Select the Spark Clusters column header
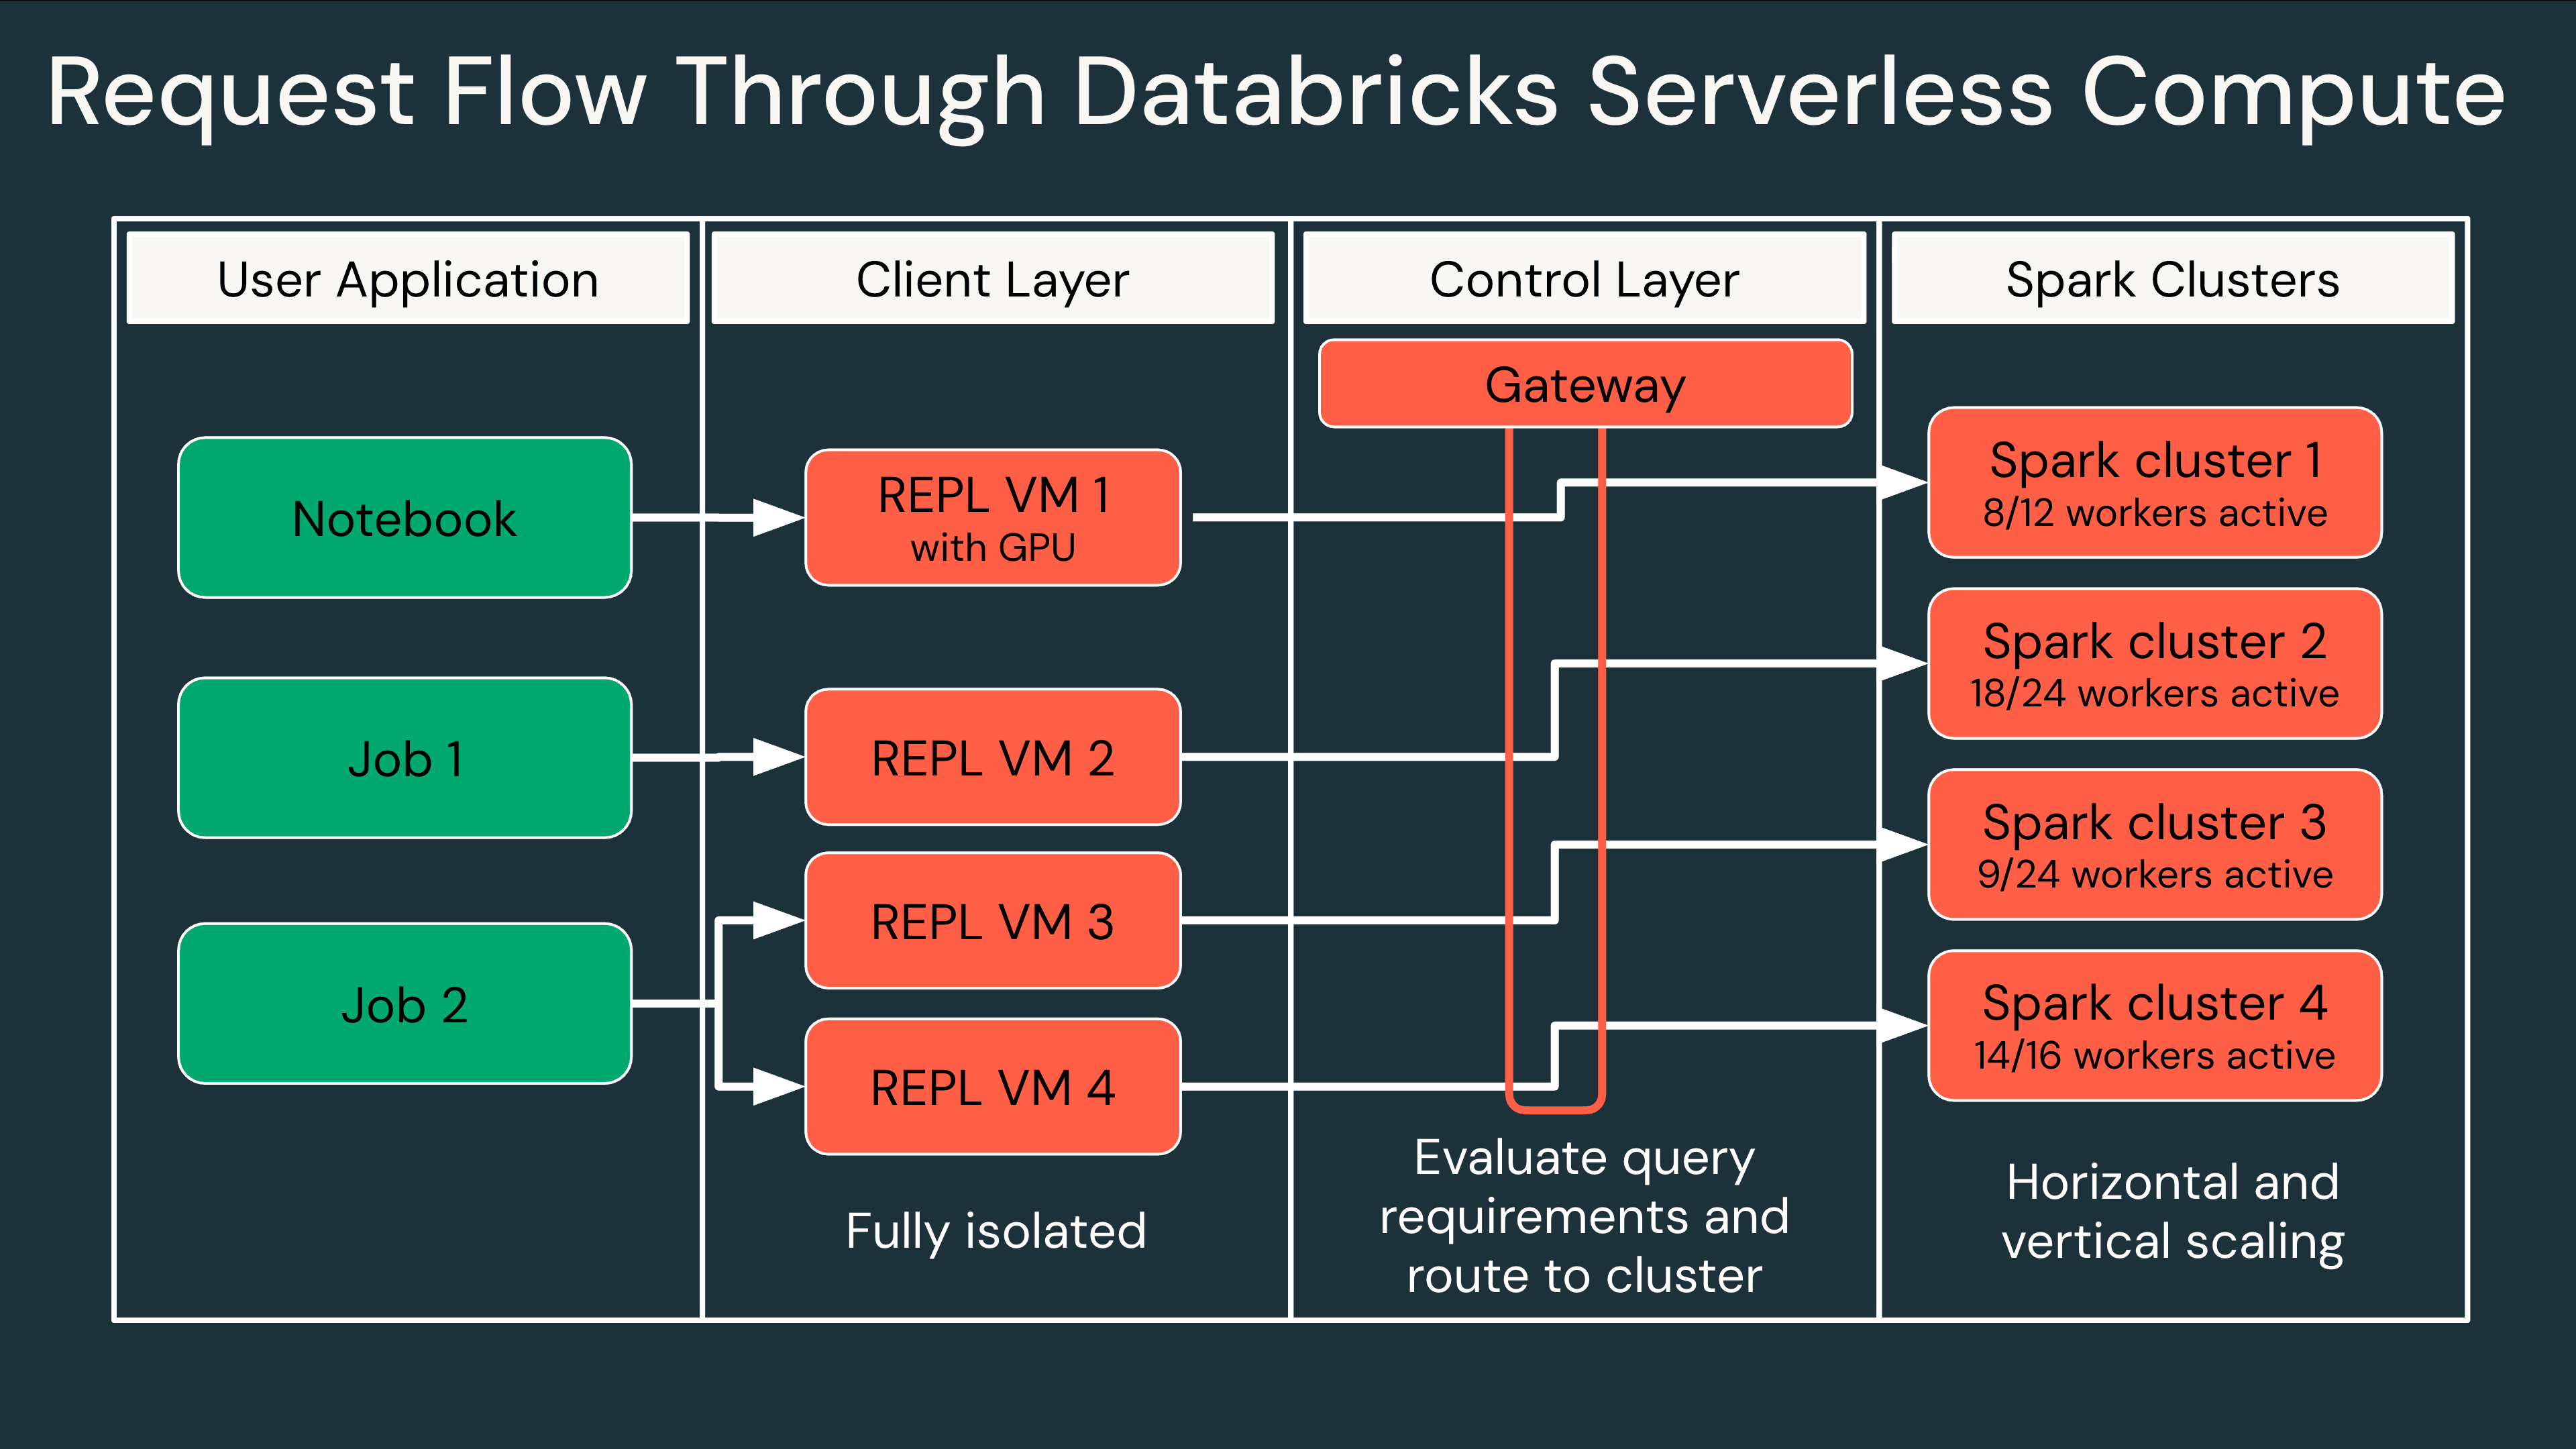Image resolution: width=2576 pixels, height=1449 pixels. (2173, 278)
